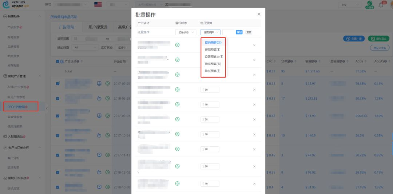
Task: Toggle the select-all checkbox in 广告活动 header
Action: [57, 61]
